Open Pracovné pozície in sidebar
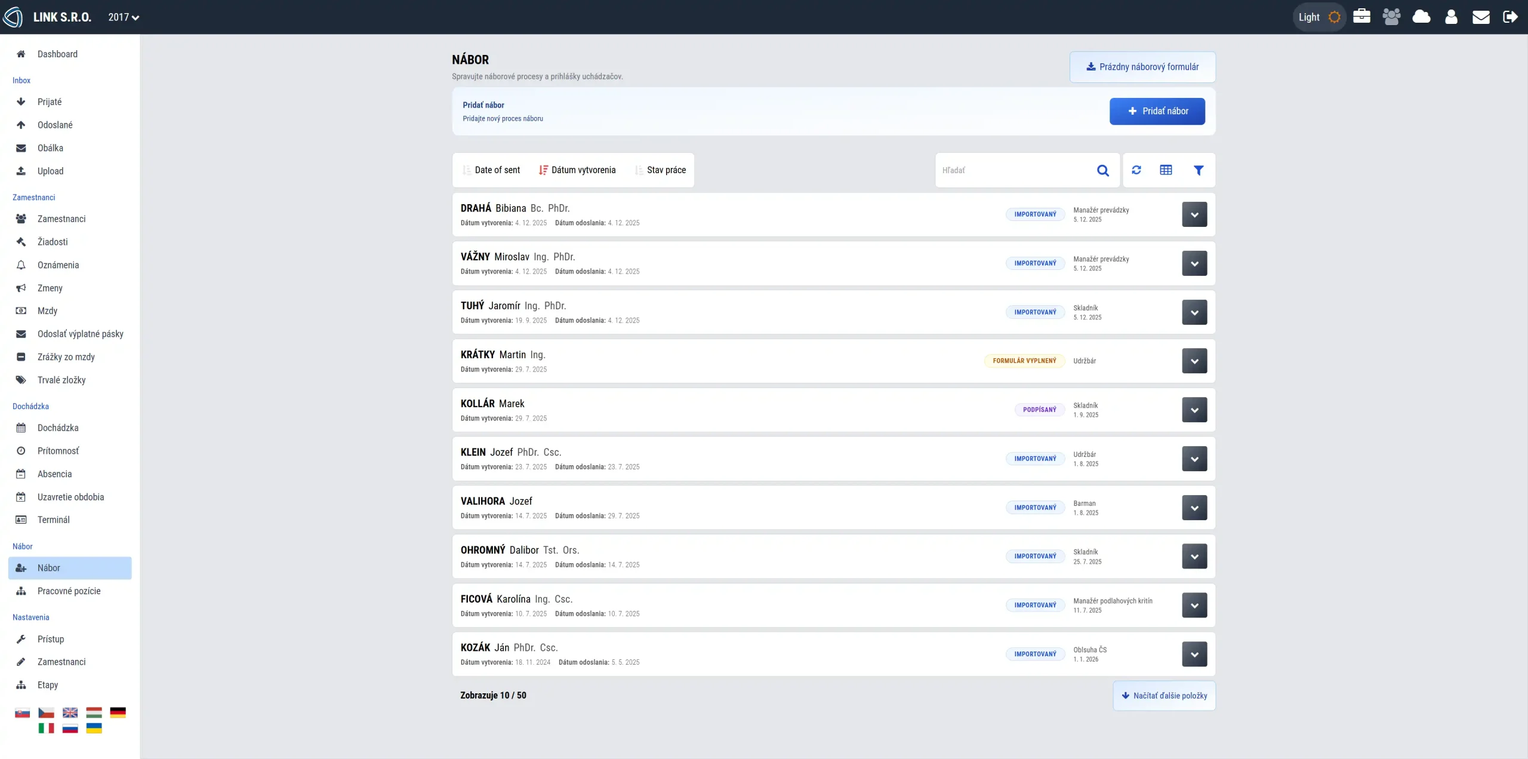Screen dimensions: 1528x759 pyautogui.click(x=69, y=591)
